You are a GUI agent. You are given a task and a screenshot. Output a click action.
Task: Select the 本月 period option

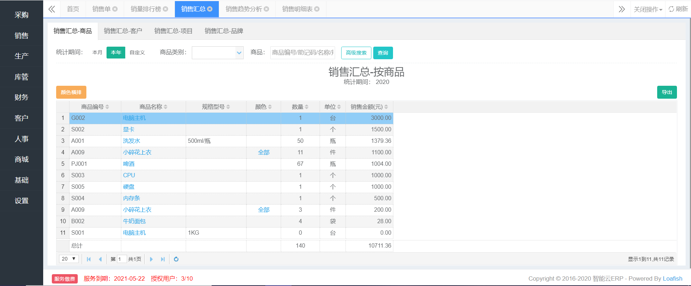[x=97, y=52]
